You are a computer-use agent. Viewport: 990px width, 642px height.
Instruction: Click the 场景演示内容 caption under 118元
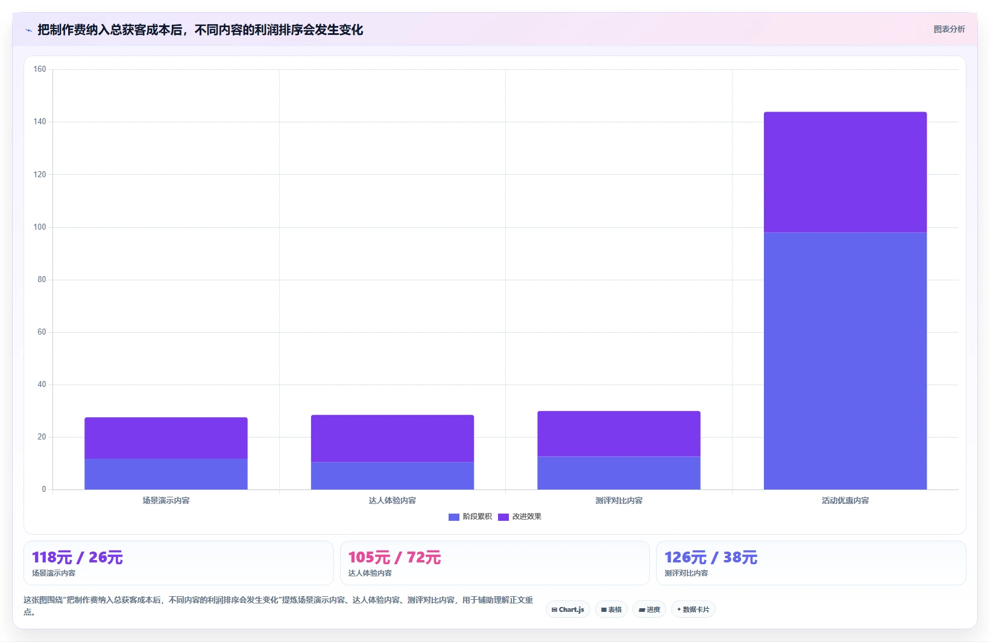pyautogui.click(x=54, y=573)
